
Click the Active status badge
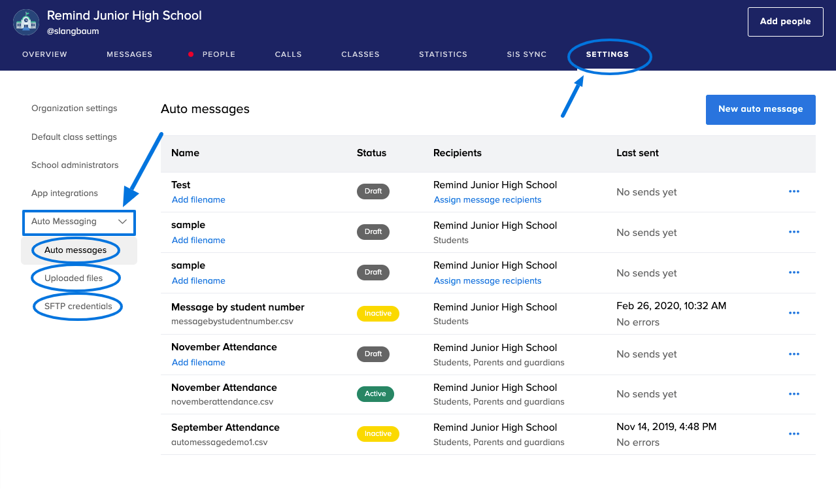[375, 394]
